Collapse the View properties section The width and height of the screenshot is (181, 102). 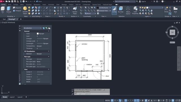click(49, 69)
